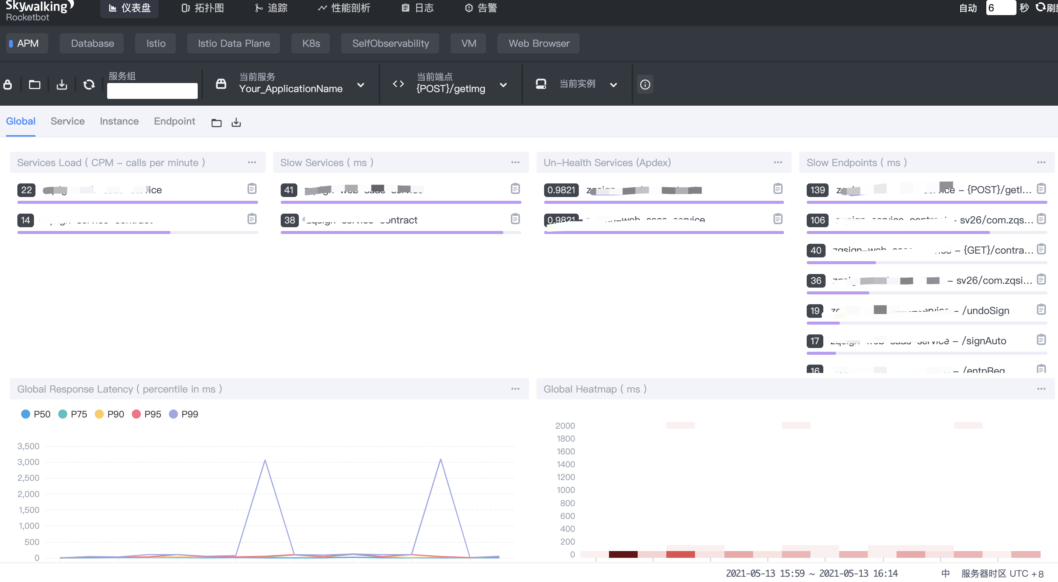Click the folder import icon in toolbar

pyautogui.click(x=34, y=85)
